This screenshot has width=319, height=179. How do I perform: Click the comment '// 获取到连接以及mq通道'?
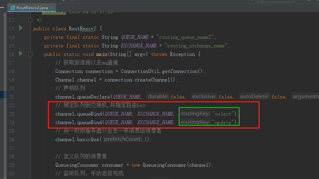87,63
